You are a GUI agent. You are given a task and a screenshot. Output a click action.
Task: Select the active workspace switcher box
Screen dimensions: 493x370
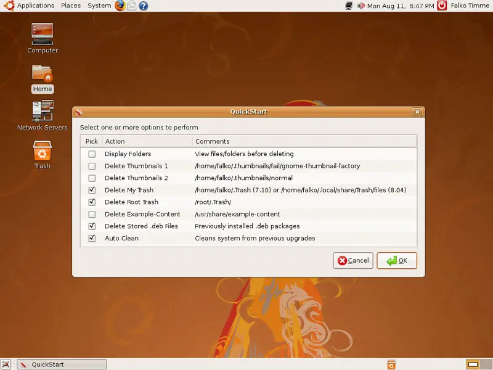473,364
